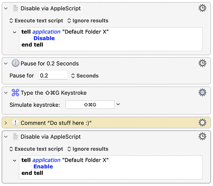Screen dimensions: 213x186
Task: Click the Enable script text area
Action: click(x=111, y=167)
